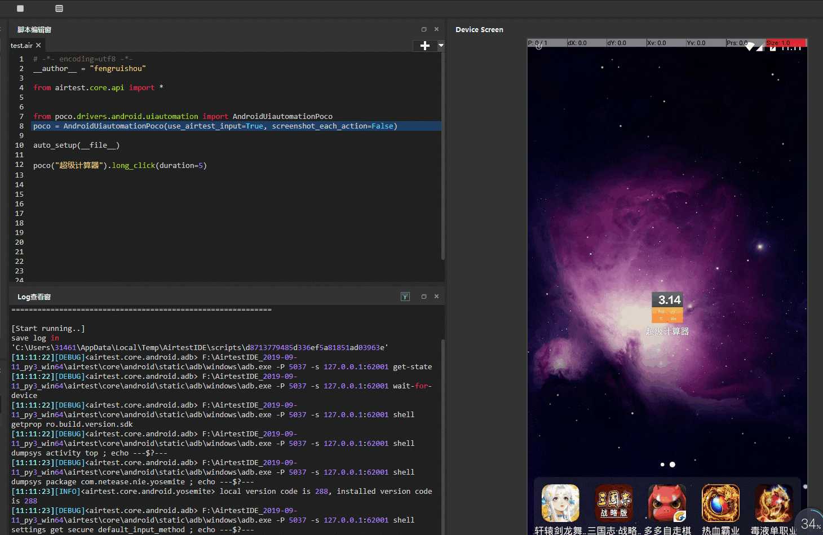Click the 脚本编辑窗 panel title
This screenshot has width=823, height=535.
point(34,30)
